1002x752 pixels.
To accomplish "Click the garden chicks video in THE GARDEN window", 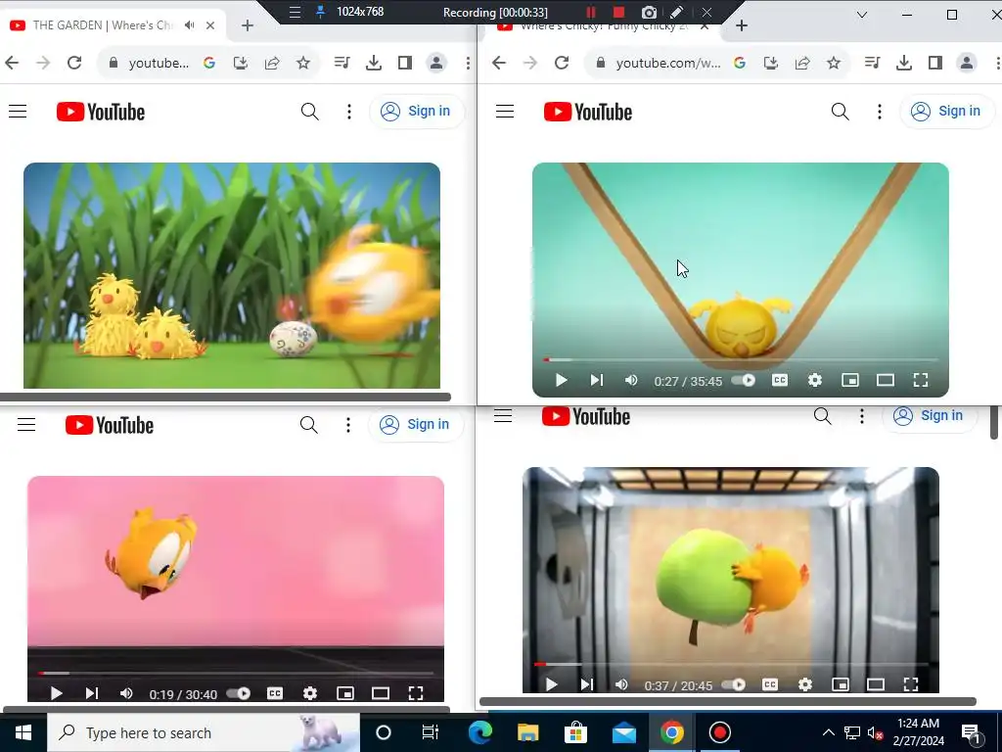I will pos(232,275).
